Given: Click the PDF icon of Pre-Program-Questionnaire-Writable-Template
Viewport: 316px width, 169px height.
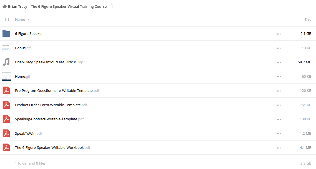Looking at the screenshot, I should [x=6, y=90].
